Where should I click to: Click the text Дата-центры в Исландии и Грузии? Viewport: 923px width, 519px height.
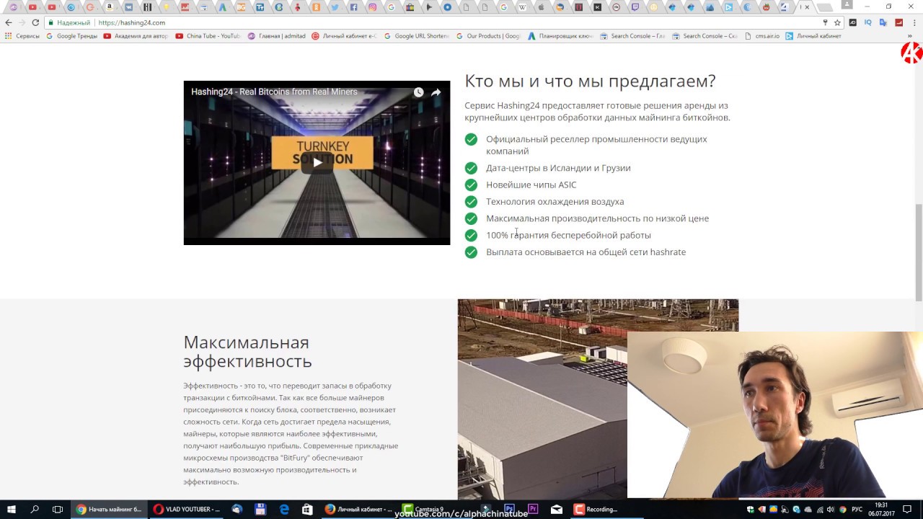[x=558, y=168]
